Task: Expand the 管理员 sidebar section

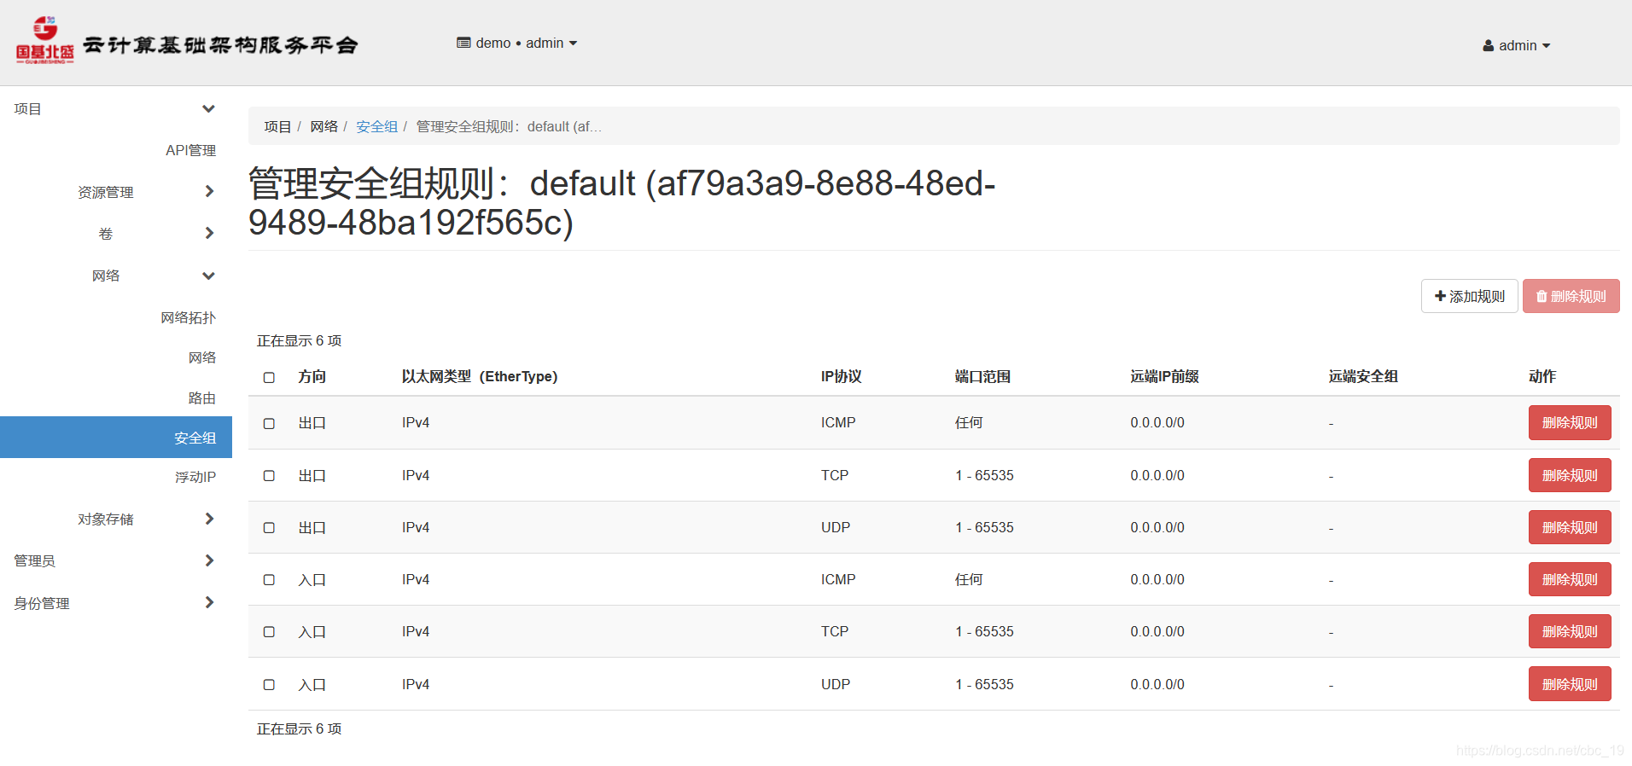Action: (116, 560)
